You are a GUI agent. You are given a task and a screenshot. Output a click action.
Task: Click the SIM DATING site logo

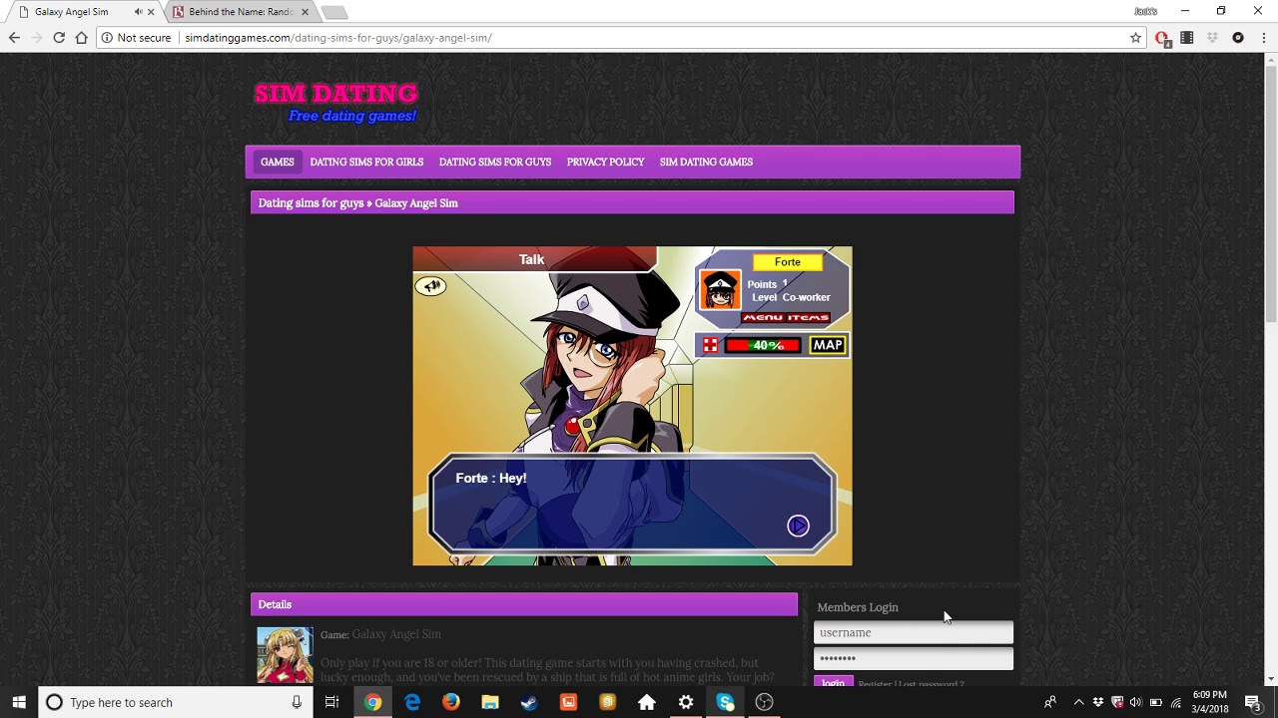tap(335, 103)
